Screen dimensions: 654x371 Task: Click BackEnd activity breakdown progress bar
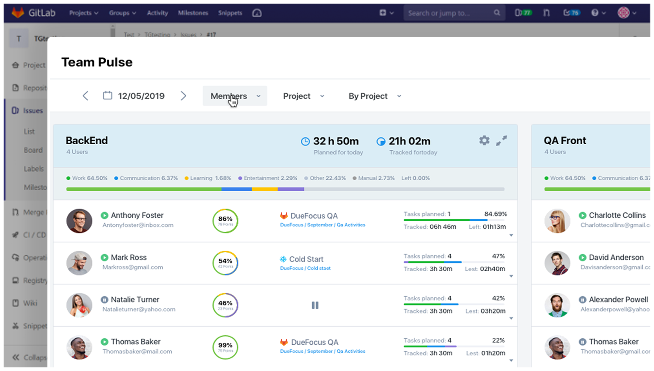click(x=285, y=189)
